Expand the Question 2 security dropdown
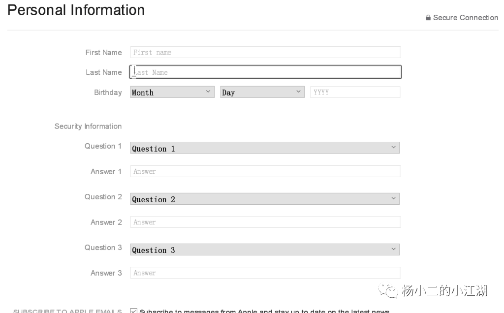Screen dimensions: 504x313 [x=265, y=199]
